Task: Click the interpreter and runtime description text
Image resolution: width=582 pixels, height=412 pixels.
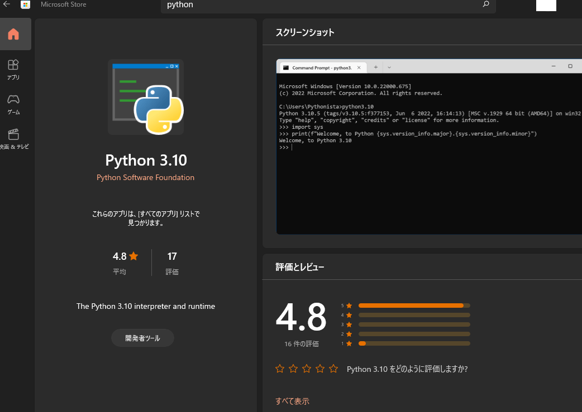Action: click(146, 306)
